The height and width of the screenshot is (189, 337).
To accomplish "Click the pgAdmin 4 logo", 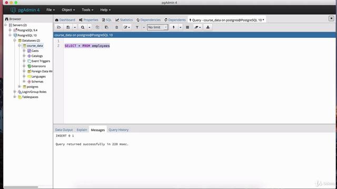I will (25, 10).
